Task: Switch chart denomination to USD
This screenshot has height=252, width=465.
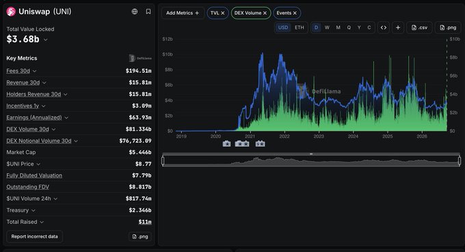Action: [283, 27]
